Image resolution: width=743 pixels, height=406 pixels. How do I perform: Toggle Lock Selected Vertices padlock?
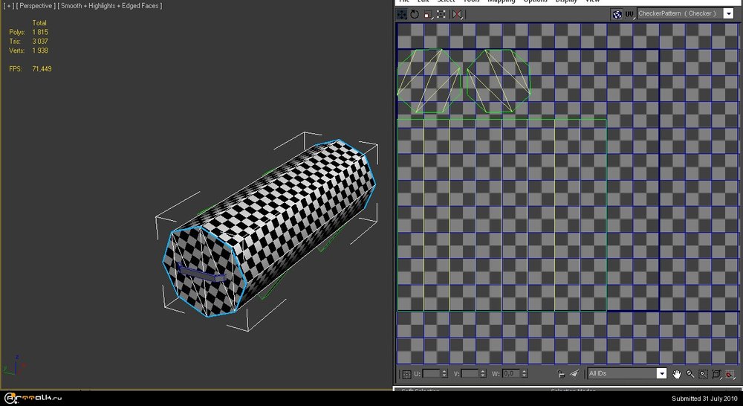561,374
